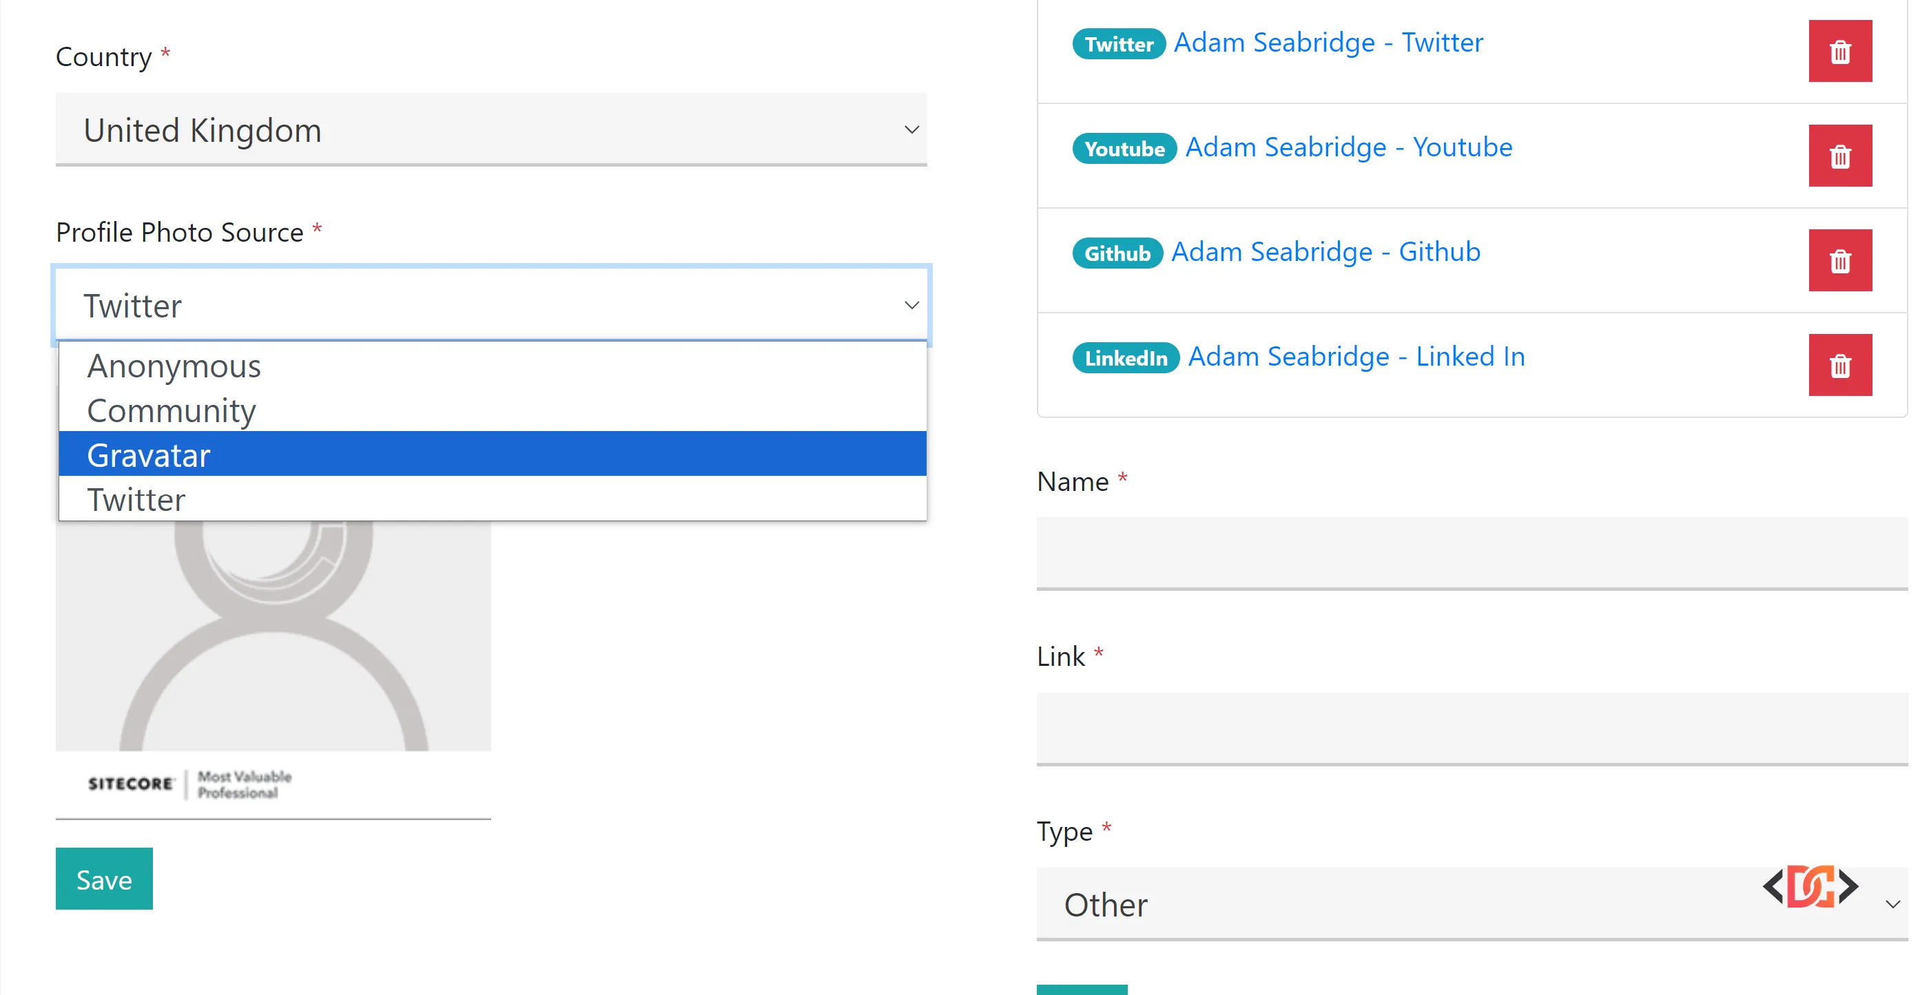
Task: Open the Country dropdown showing United Kingdom
Action: pos(491,129)
